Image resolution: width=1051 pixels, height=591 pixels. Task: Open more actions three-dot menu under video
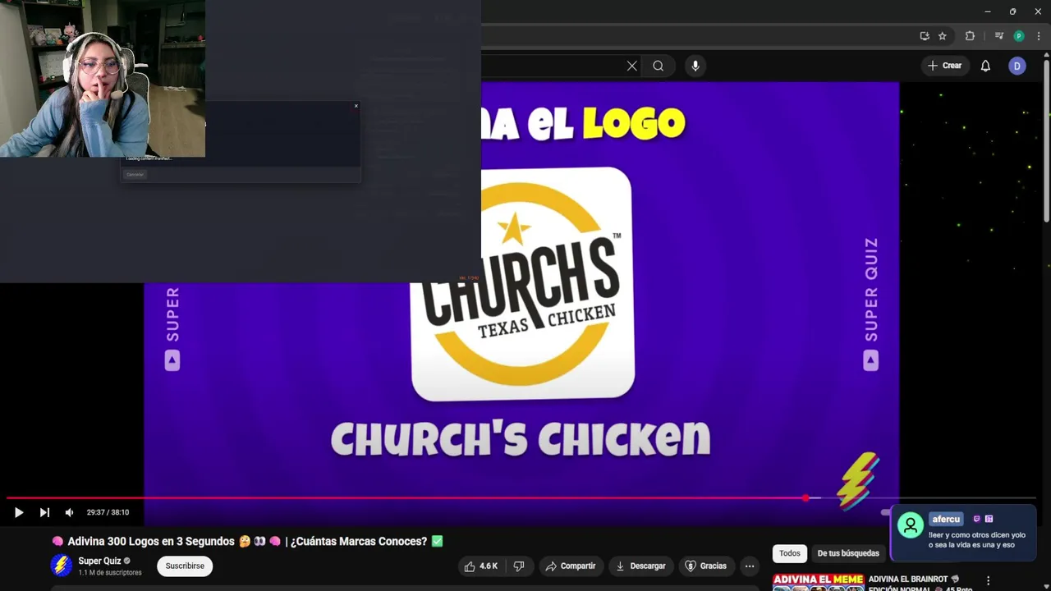750,566
